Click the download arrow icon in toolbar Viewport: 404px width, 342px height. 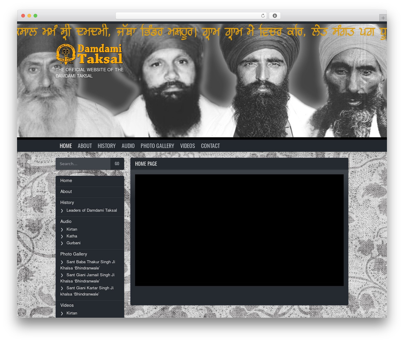(275, 16)
